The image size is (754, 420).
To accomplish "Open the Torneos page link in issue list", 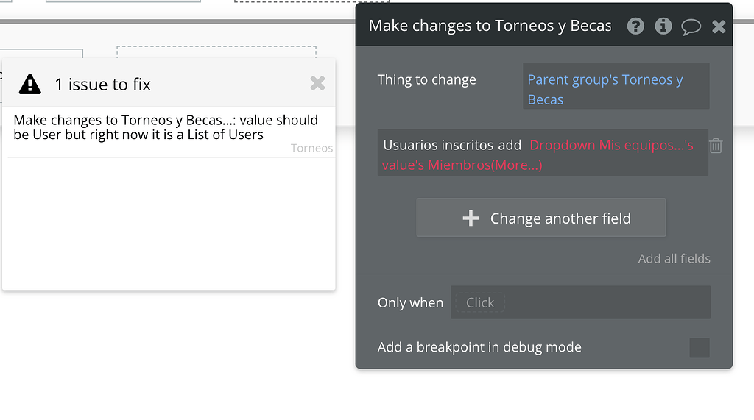I will (x=311, y=148).
